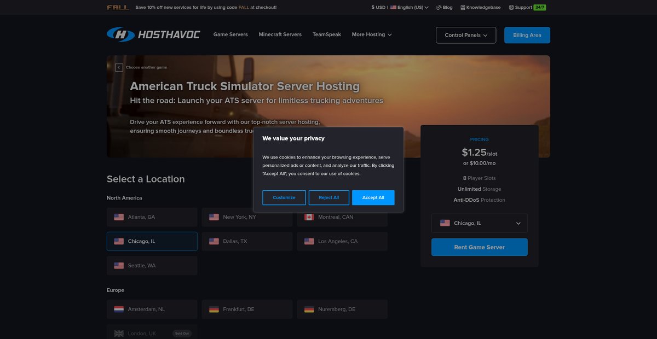Click the $1.25/slot price text

pyautogui.click(x=480, y=153)
